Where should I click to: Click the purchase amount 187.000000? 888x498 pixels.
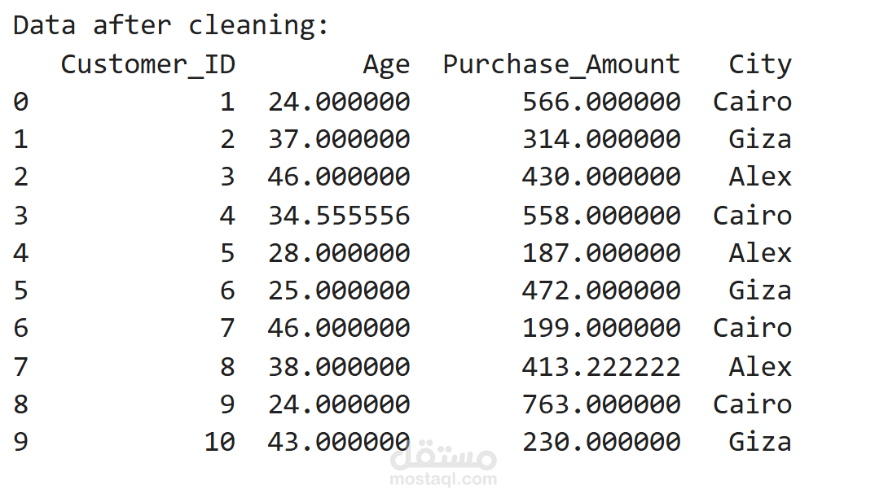click(x=601, y=252)
